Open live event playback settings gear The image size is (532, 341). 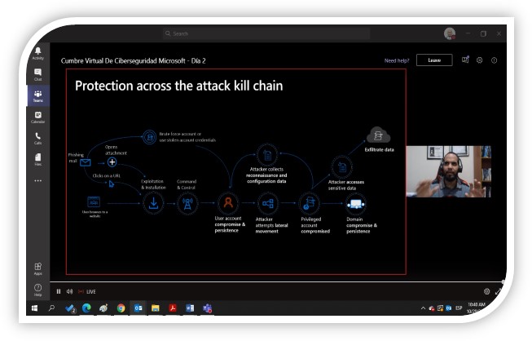click(x=486, y=291)
